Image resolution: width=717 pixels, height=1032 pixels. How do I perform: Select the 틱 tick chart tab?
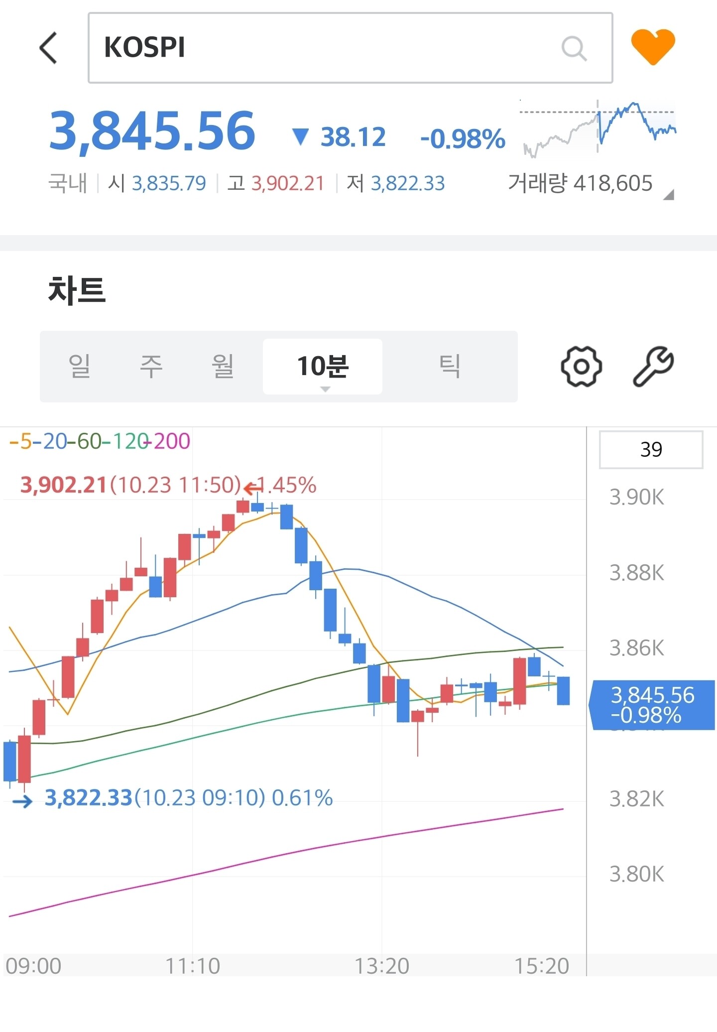tap(450, 366)
